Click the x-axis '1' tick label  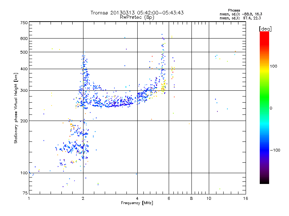tap(29, 198)
